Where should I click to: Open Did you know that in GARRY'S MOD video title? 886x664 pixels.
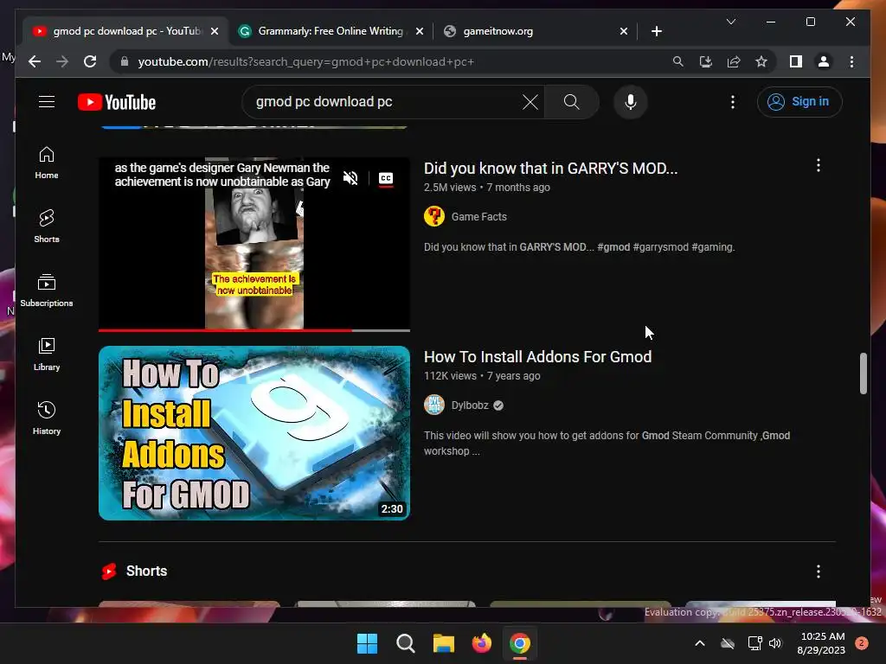click(550, 169)
